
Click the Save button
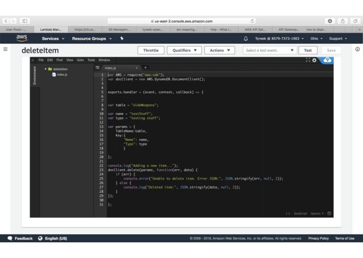point(331,50)
